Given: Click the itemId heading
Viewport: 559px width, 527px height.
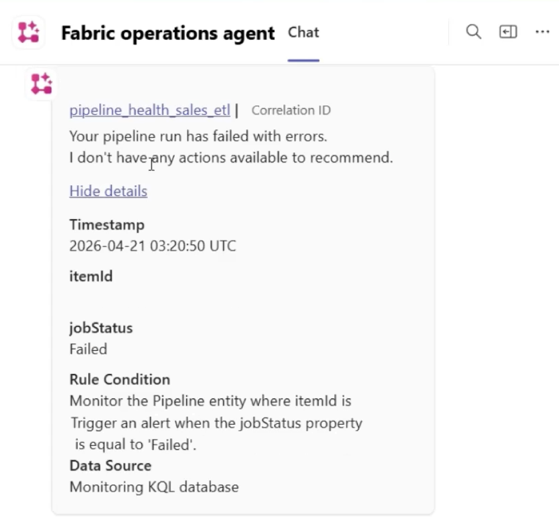Looking at the screenshot, I should 91,276.
